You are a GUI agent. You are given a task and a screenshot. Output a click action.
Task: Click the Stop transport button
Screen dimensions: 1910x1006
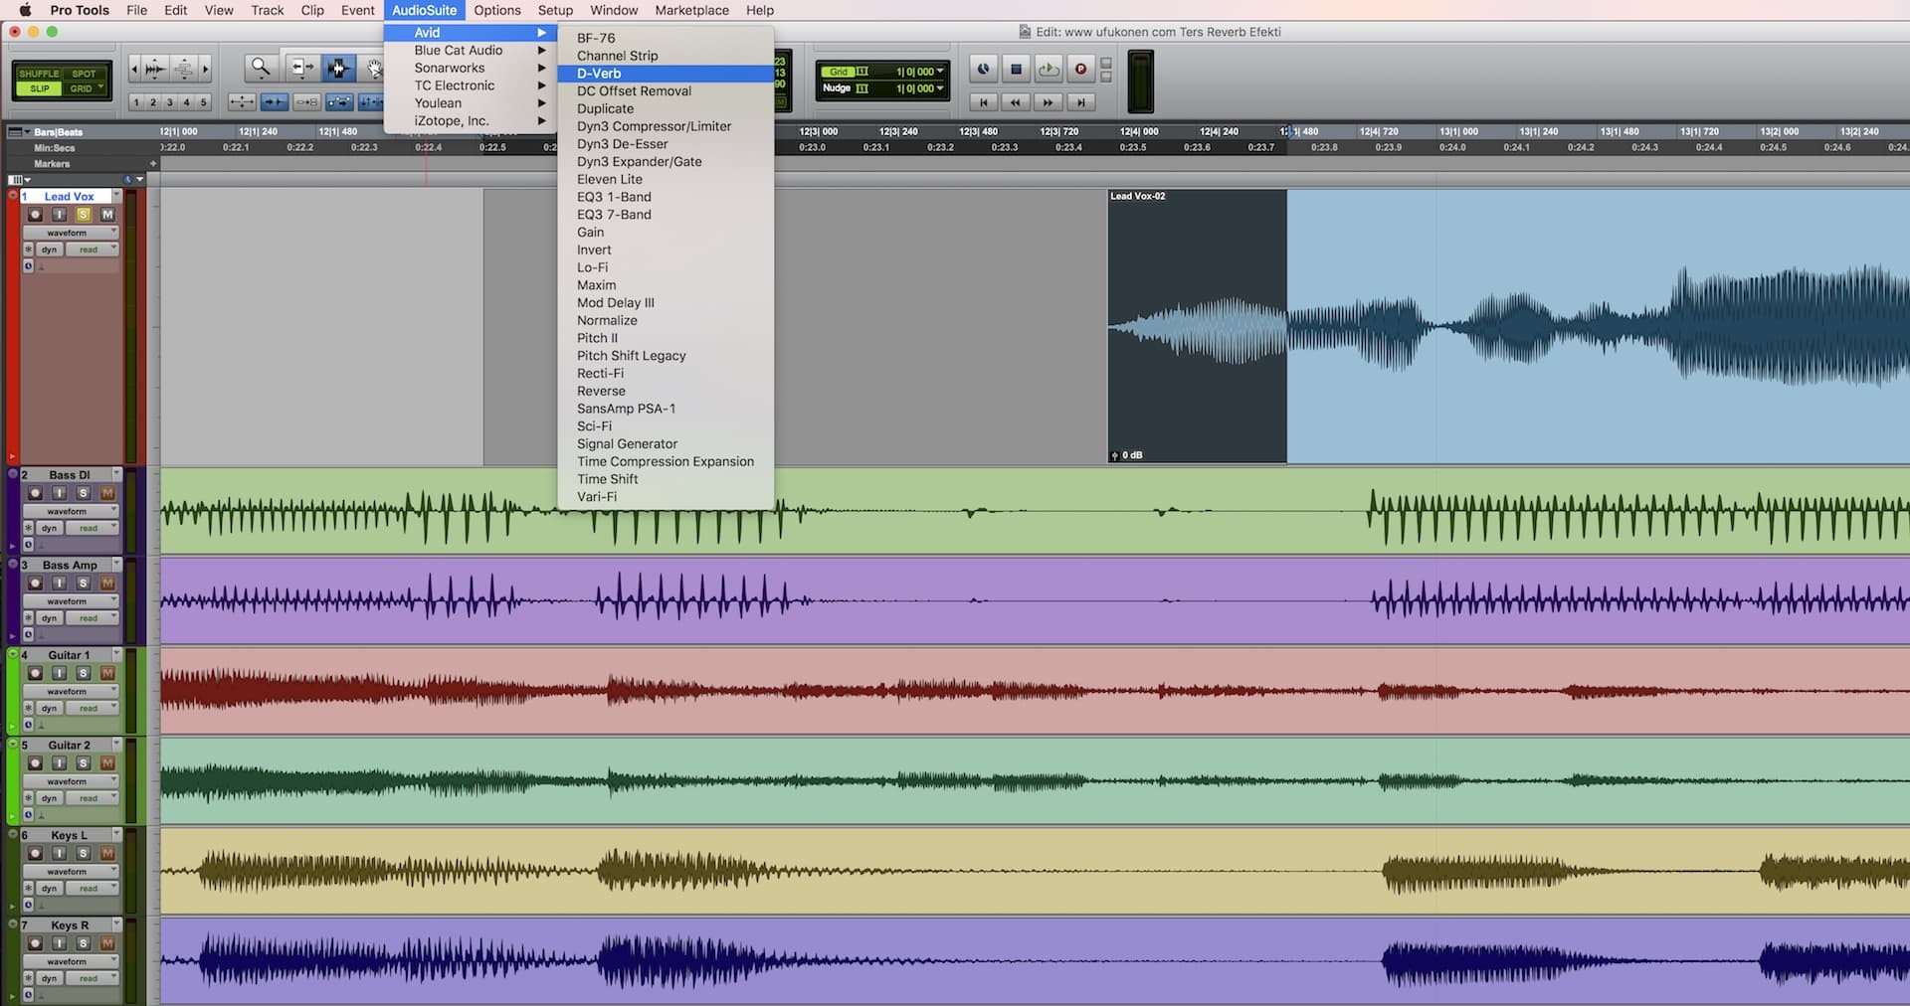(x=1016, y=69)
